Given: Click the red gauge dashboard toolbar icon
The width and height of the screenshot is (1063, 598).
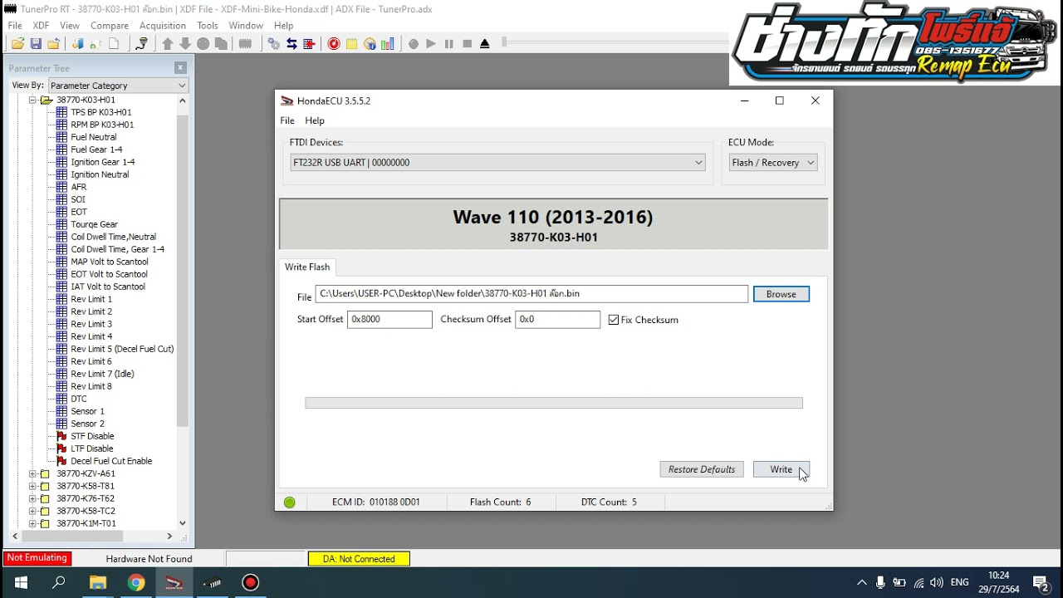Looking at the screenshot, I should (334, 44).
